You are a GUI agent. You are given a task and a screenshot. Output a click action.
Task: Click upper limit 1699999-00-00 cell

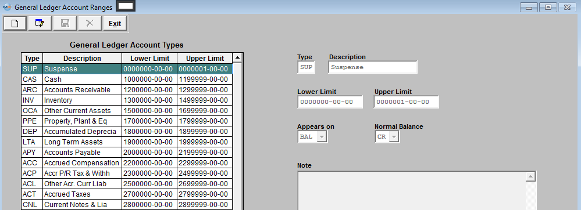coord(205,111)
